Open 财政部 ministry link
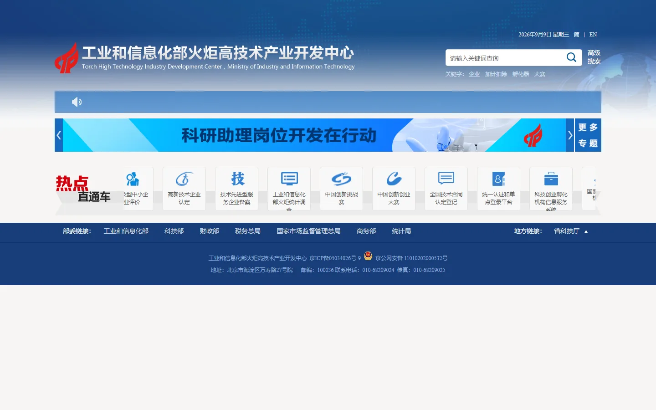The height and width of the screenshot is (410, 656). tap(210, 231)
